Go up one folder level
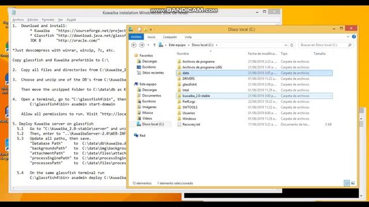Image resolution: width=369 pixels, height=207 pixels. [x=155, y=45]
